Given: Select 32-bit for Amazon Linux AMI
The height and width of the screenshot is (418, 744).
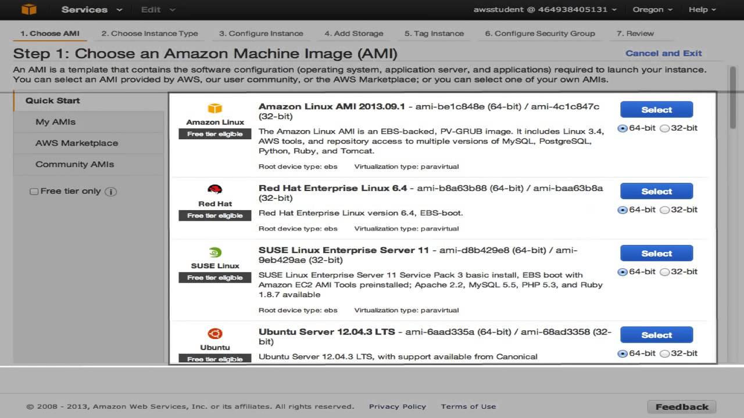Looking at the screenshot, I should tap(665, 128).
